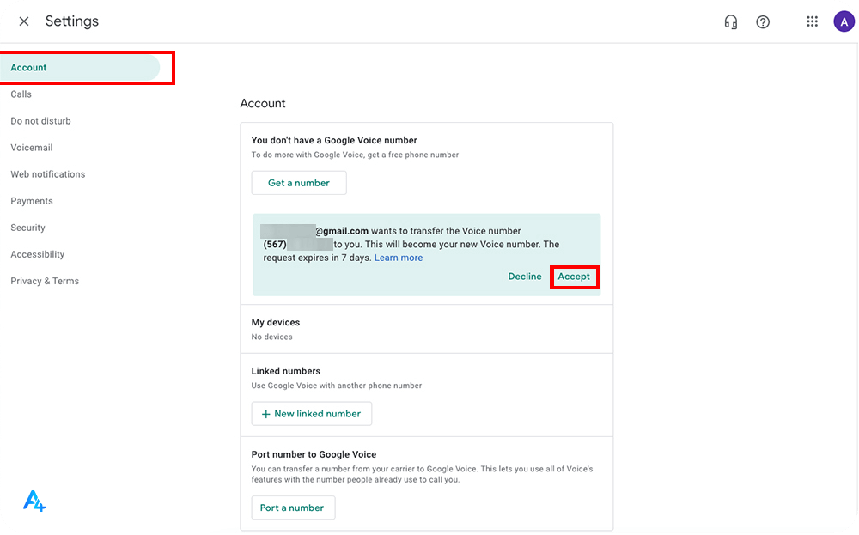Add a New linked number
The height and width of the screenshot is (535, 859).
tap(311, 414)
